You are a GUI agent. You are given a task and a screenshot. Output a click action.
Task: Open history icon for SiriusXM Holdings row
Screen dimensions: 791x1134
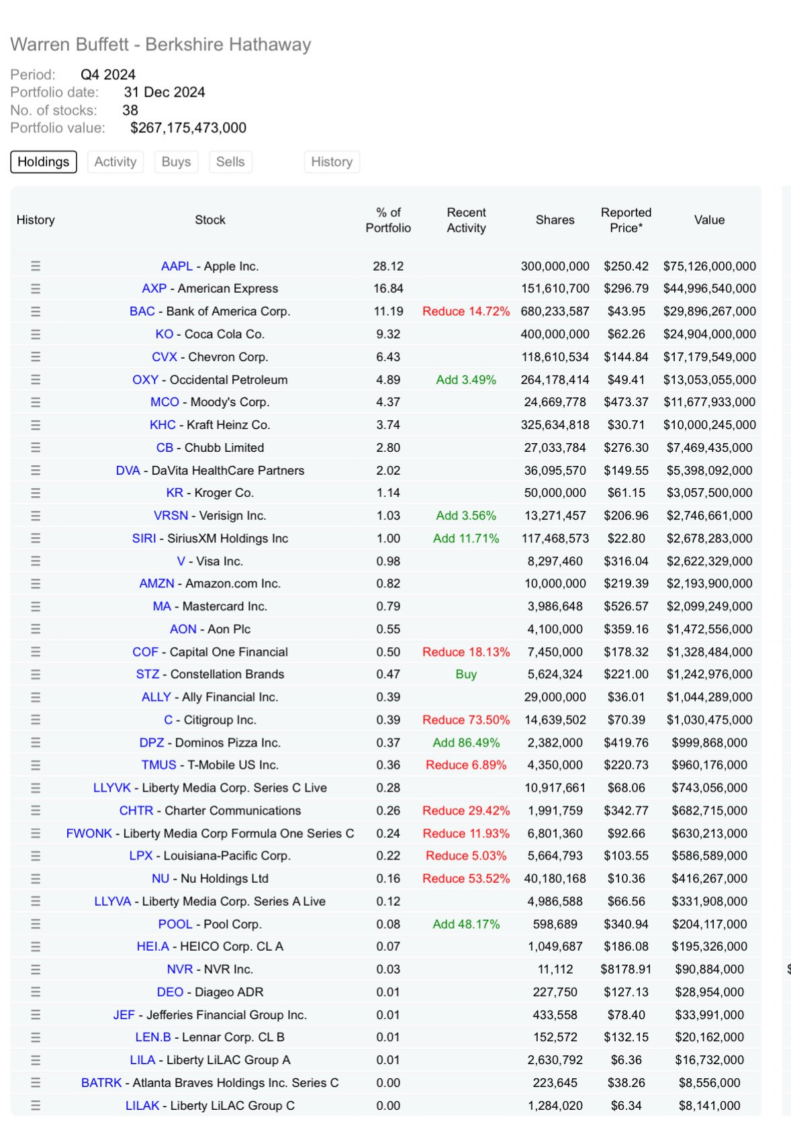coord(36,538)
